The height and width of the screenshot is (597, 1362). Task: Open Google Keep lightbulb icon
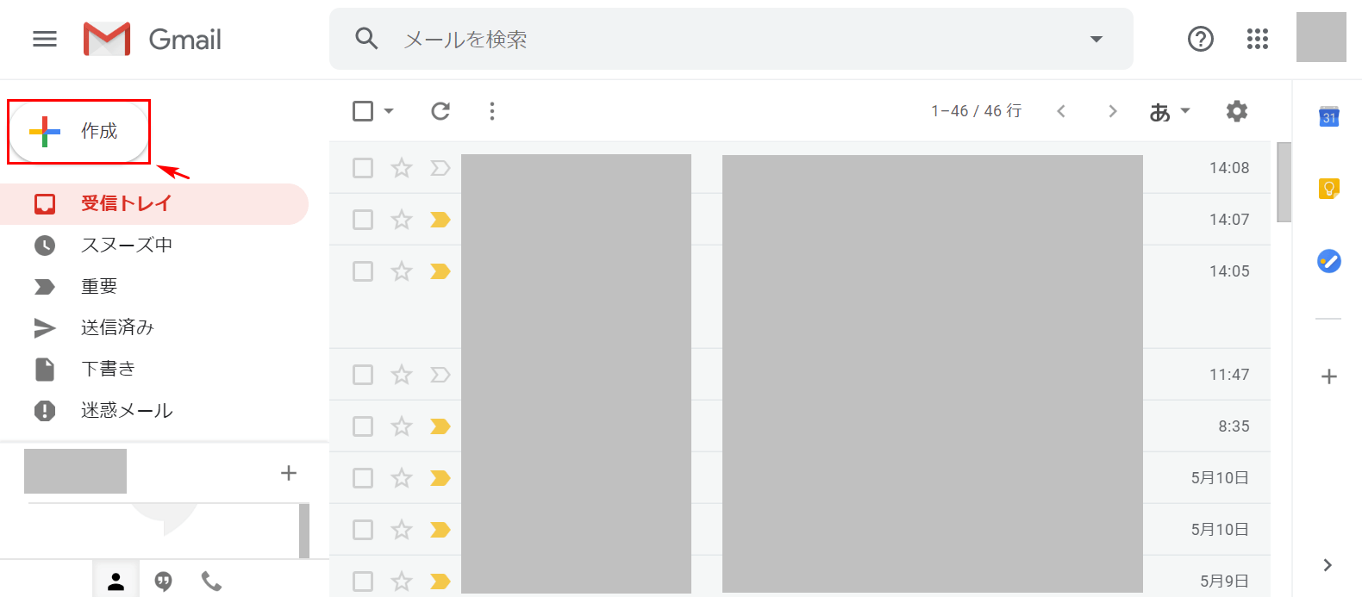[1328, 188]
